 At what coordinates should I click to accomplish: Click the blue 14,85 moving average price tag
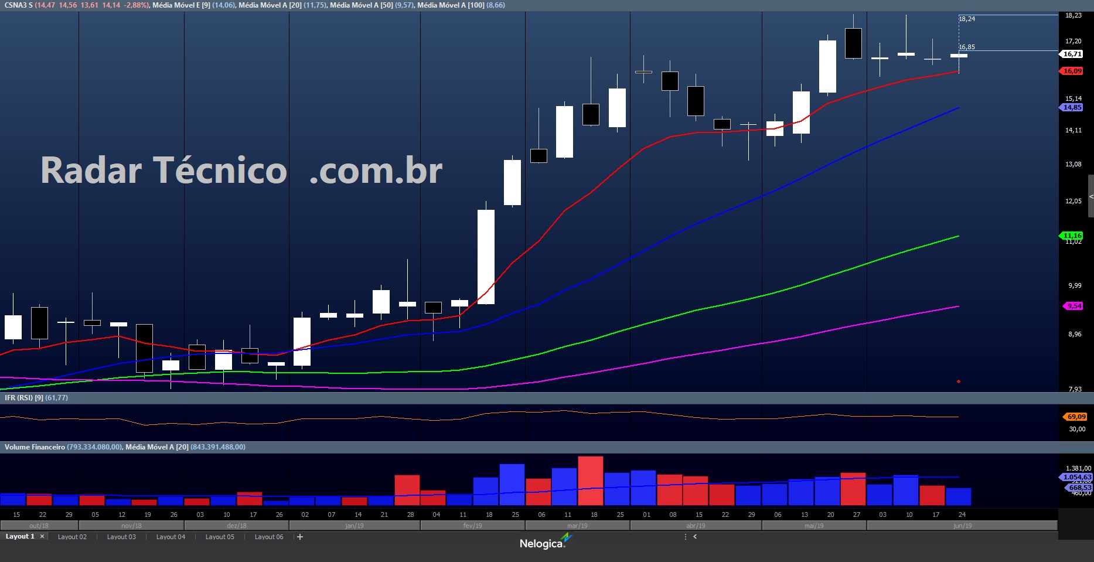pos(1072,107)
